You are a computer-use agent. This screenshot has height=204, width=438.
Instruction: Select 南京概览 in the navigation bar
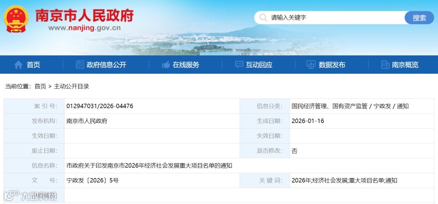click(x=405, y=65)
